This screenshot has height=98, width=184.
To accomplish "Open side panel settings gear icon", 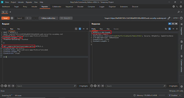I will click(x=182, y=86).
